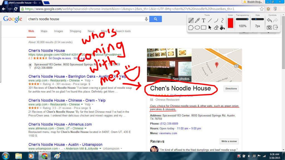
Task: Switch to the News search tab
Action: pos(91,31)
